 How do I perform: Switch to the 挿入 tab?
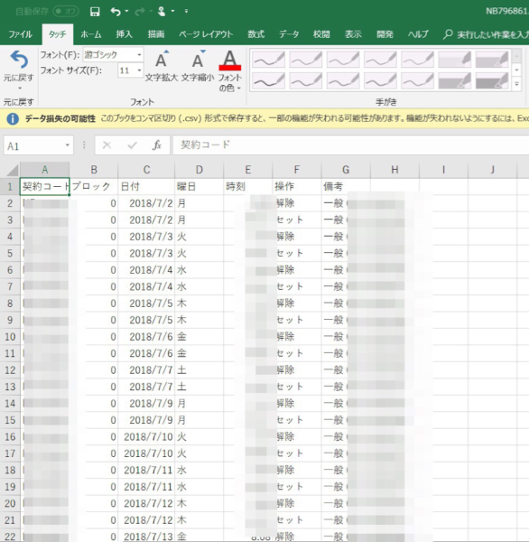point(124,34)
